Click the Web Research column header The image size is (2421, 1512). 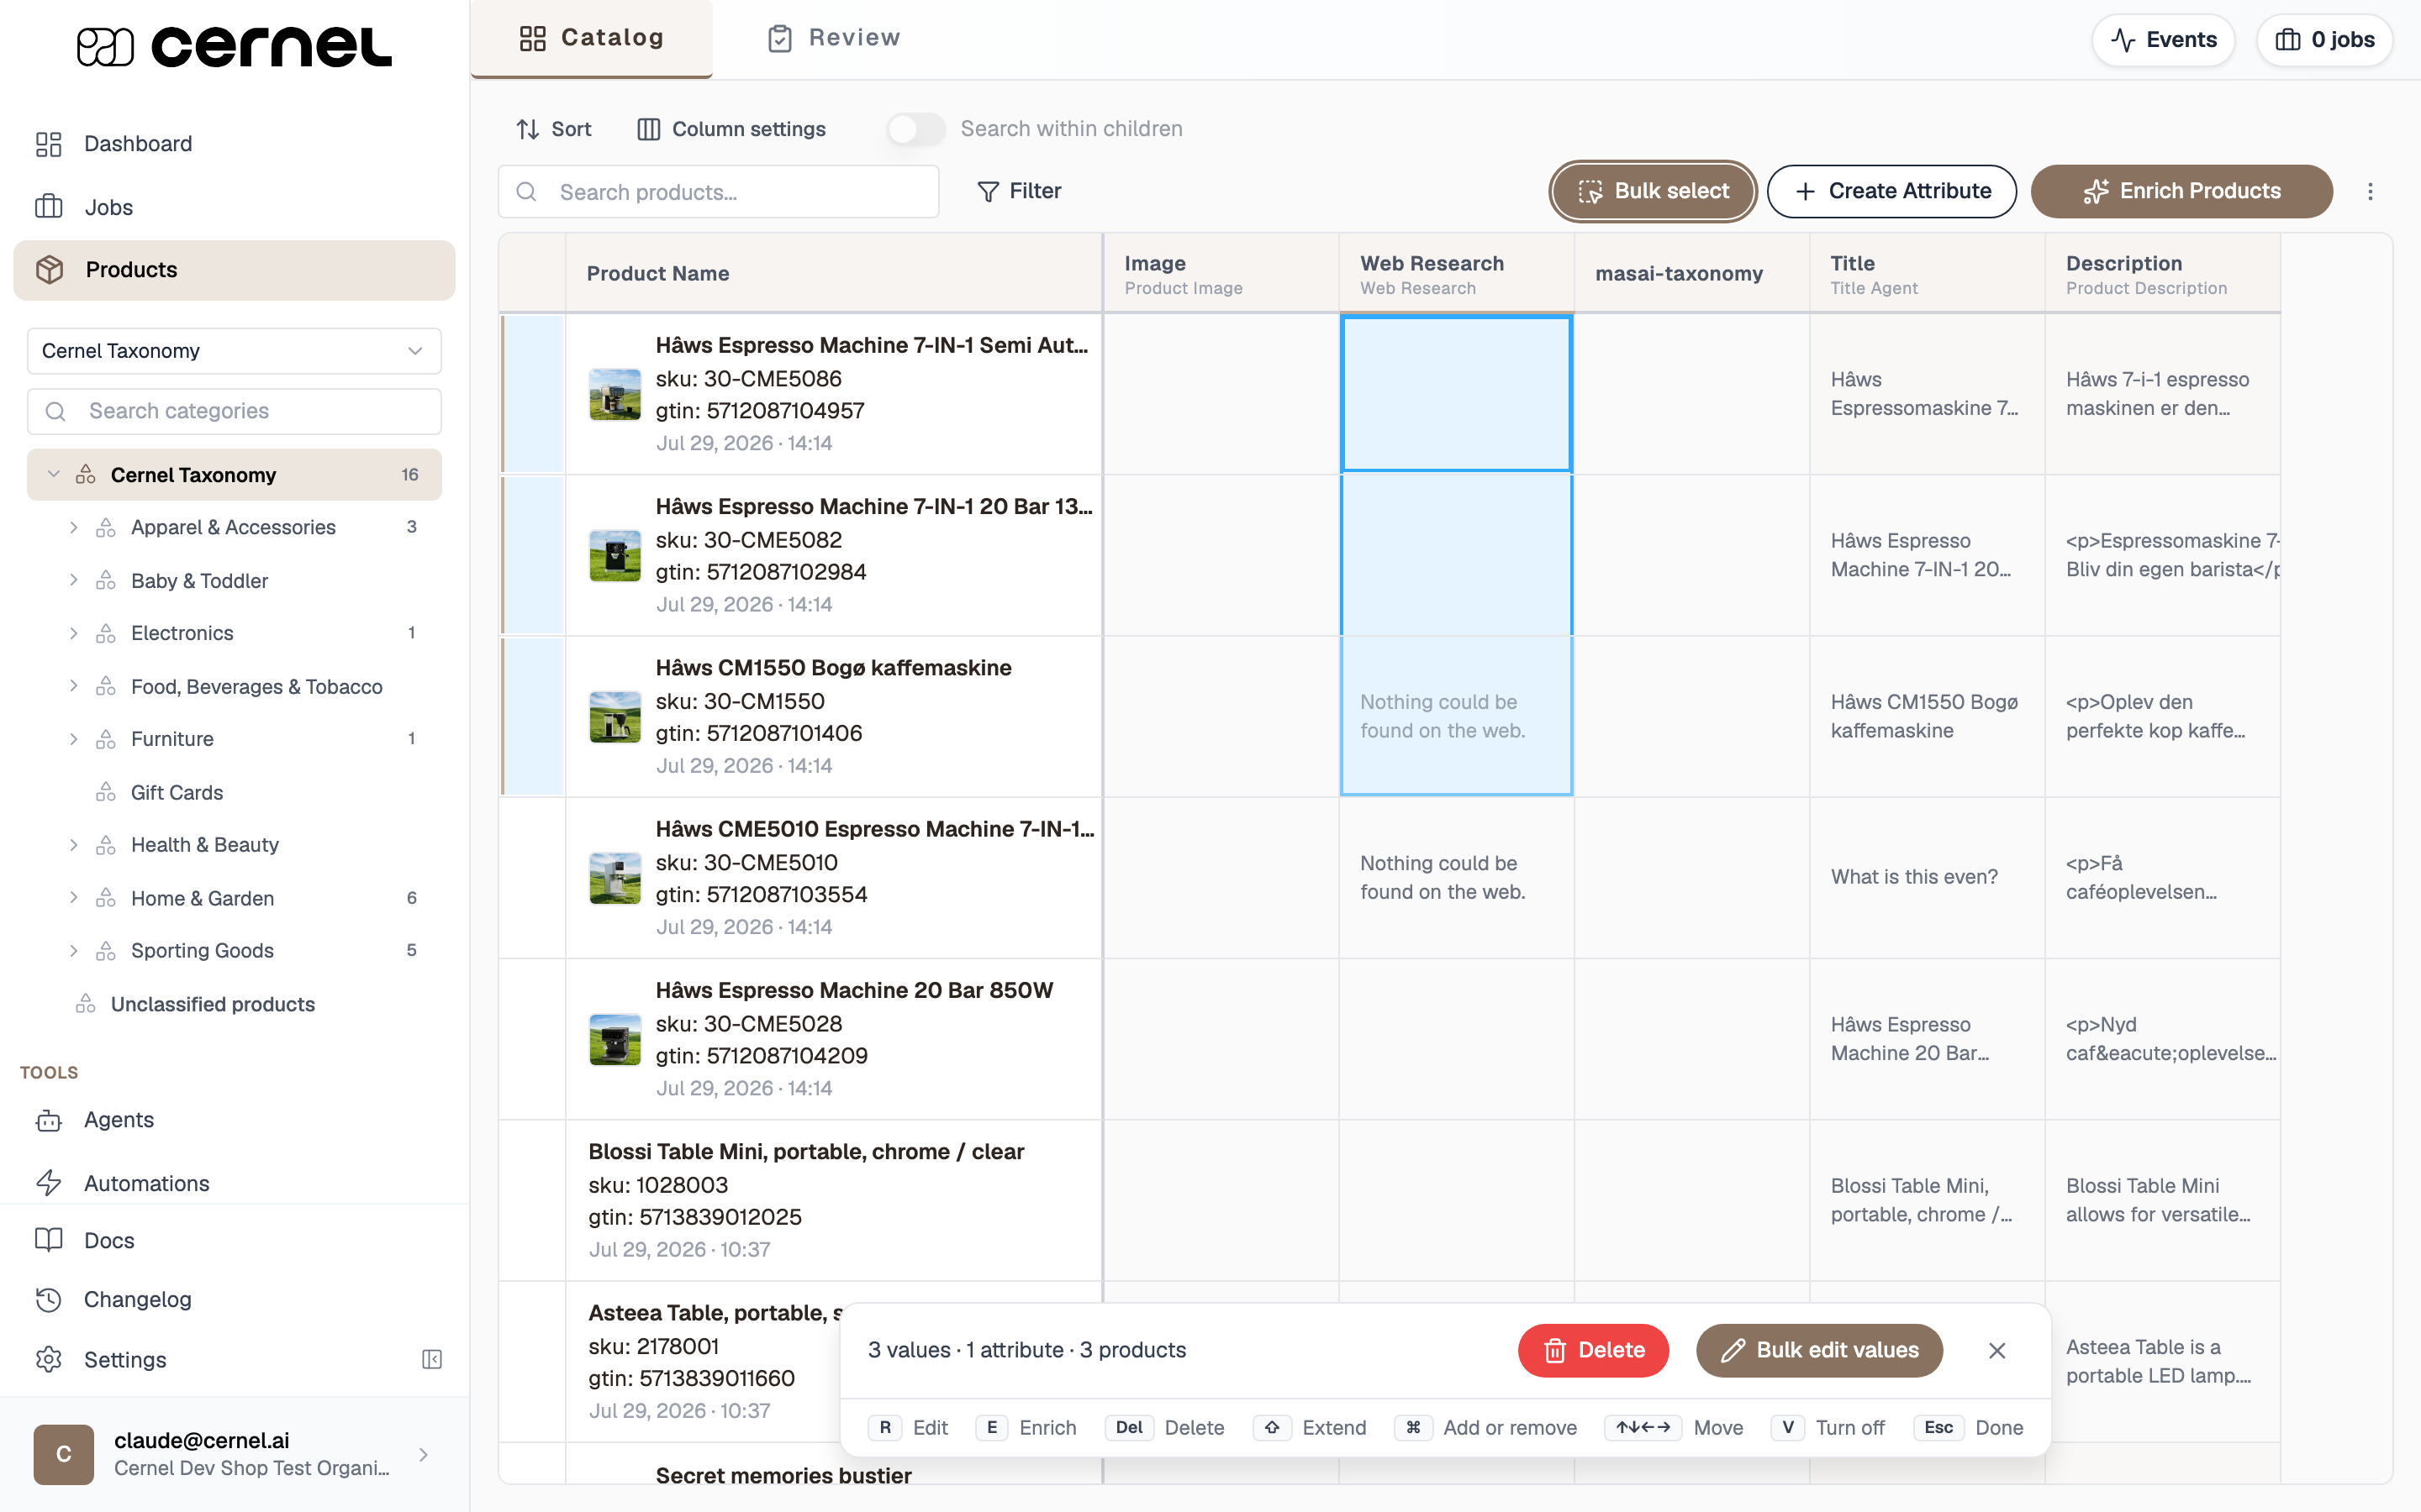[1457, 274]
